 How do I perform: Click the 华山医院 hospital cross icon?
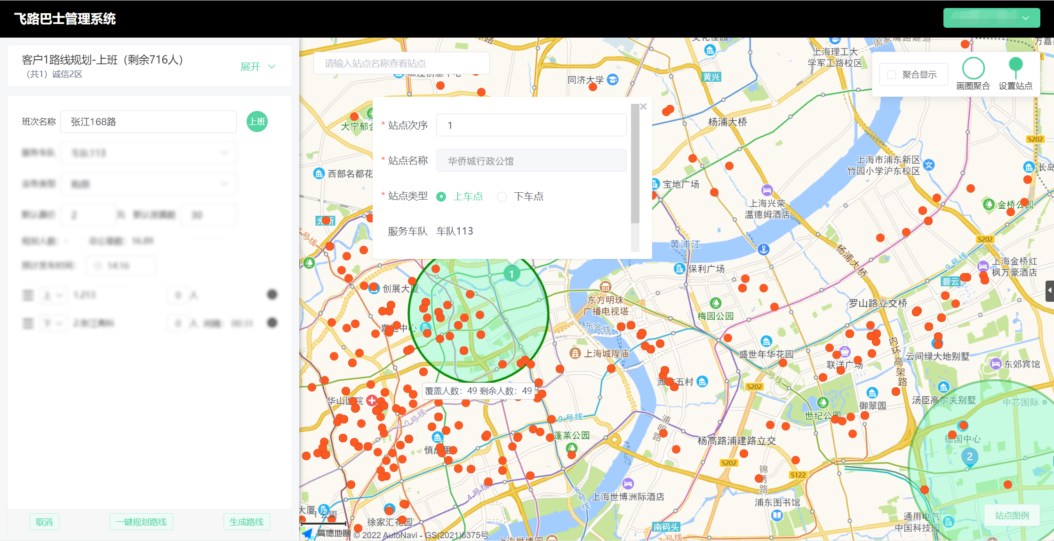click(x=372, y=400)
